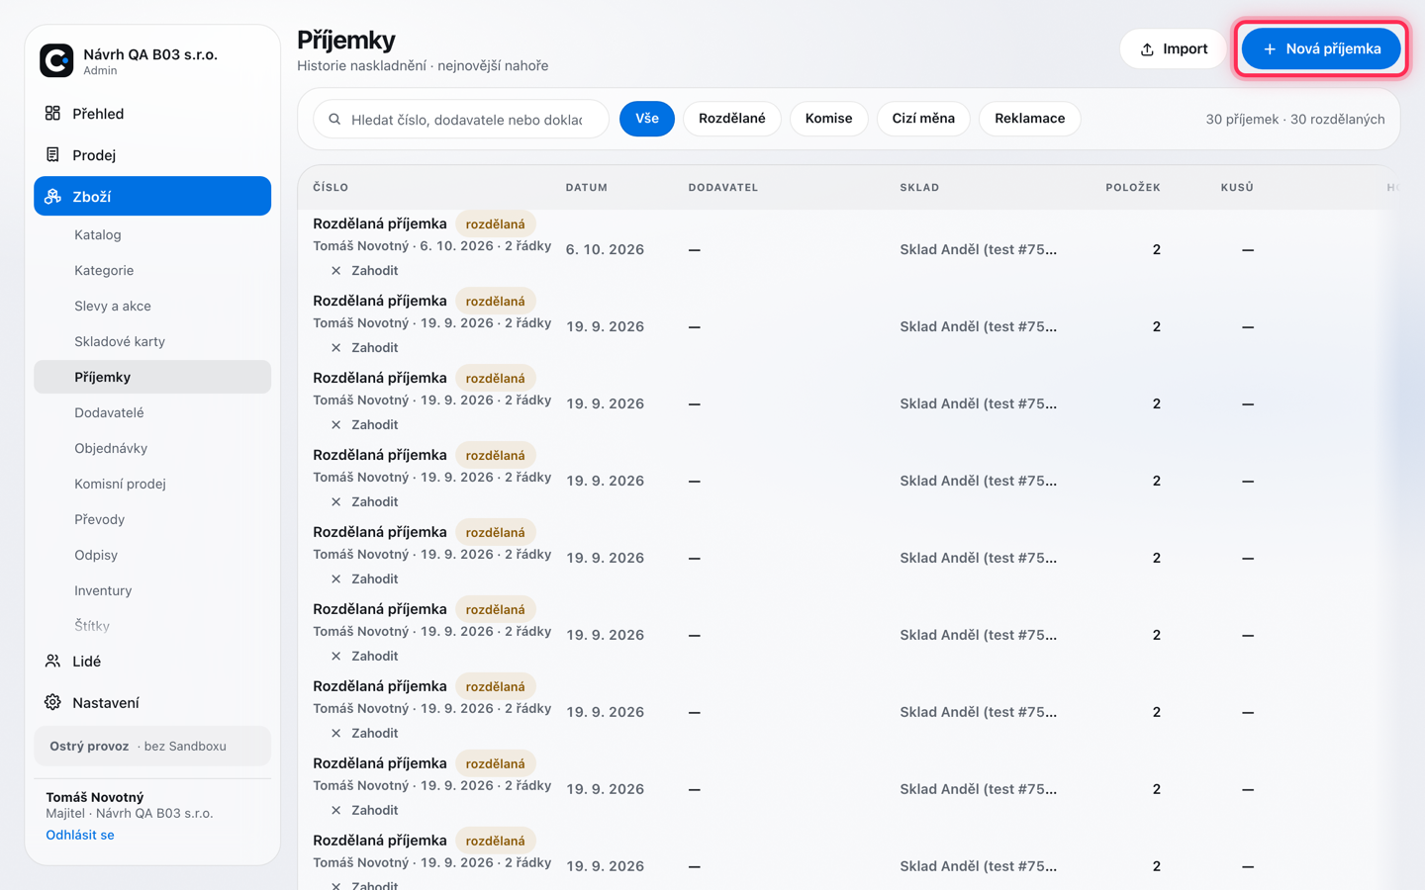Screen dimensions: 1425x890
Task: Open Převody page
Action: pyautogui.click(x=152, y=519)
